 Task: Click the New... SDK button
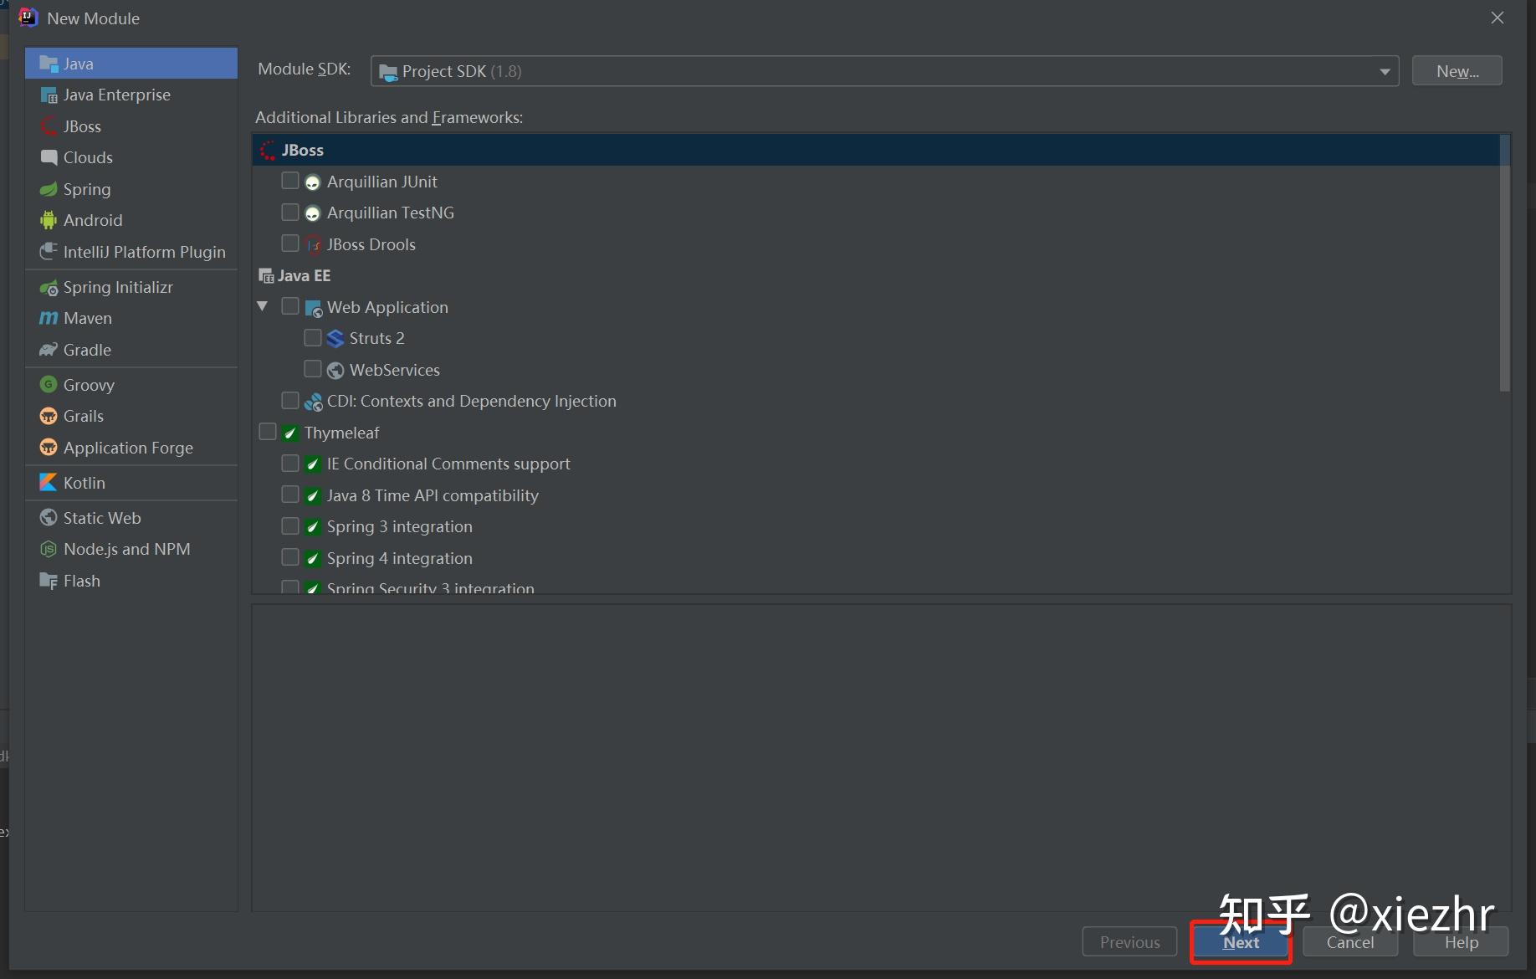click(1457, 70)
